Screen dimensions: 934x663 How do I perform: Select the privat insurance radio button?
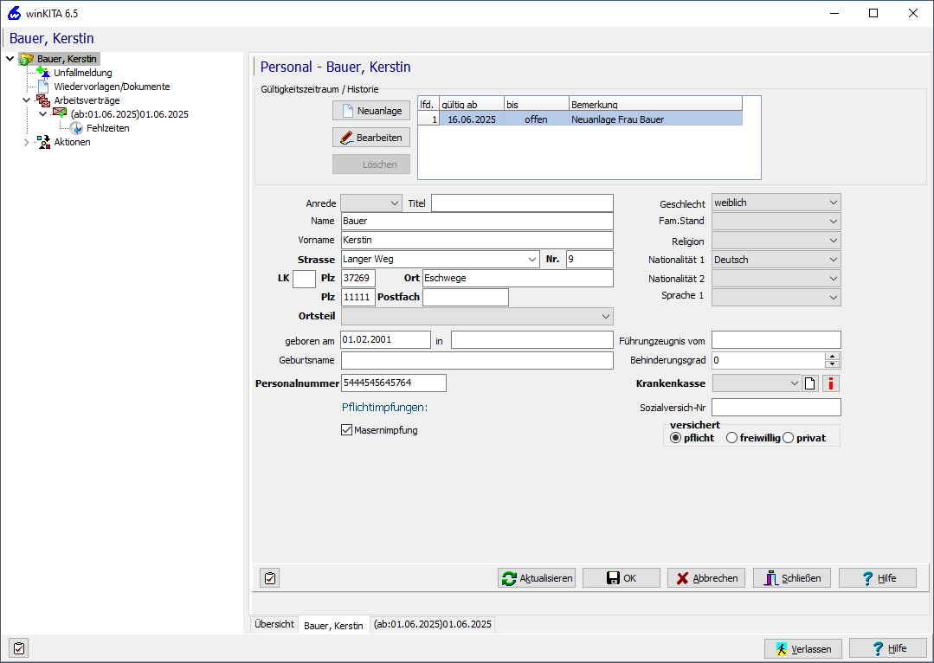pos(788,438)
